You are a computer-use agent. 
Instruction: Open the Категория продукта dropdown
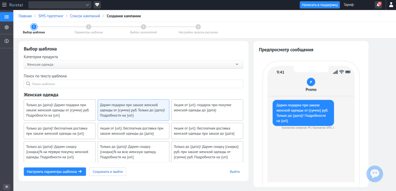133,64
